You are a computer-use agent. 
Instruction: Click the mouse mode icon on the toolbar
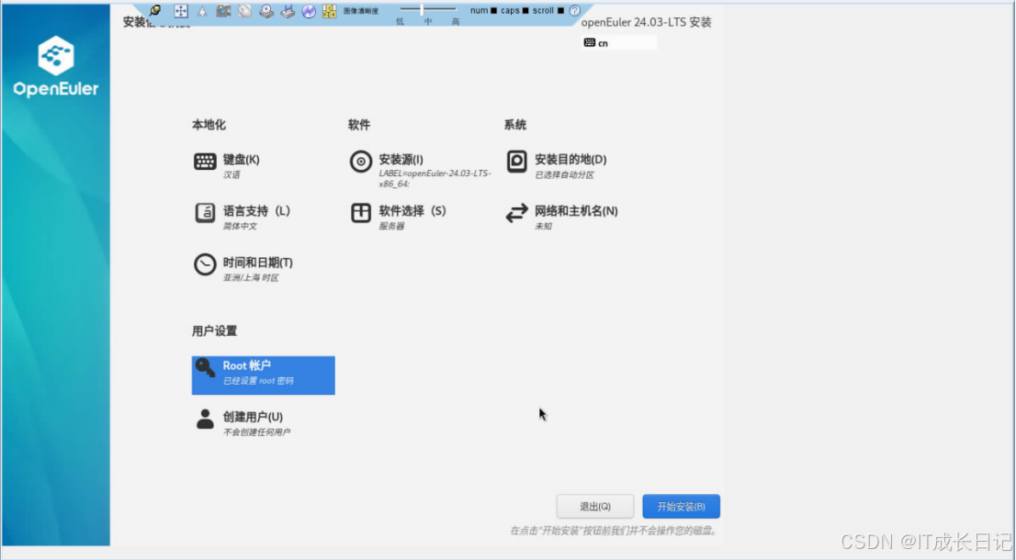click(245, 11)
